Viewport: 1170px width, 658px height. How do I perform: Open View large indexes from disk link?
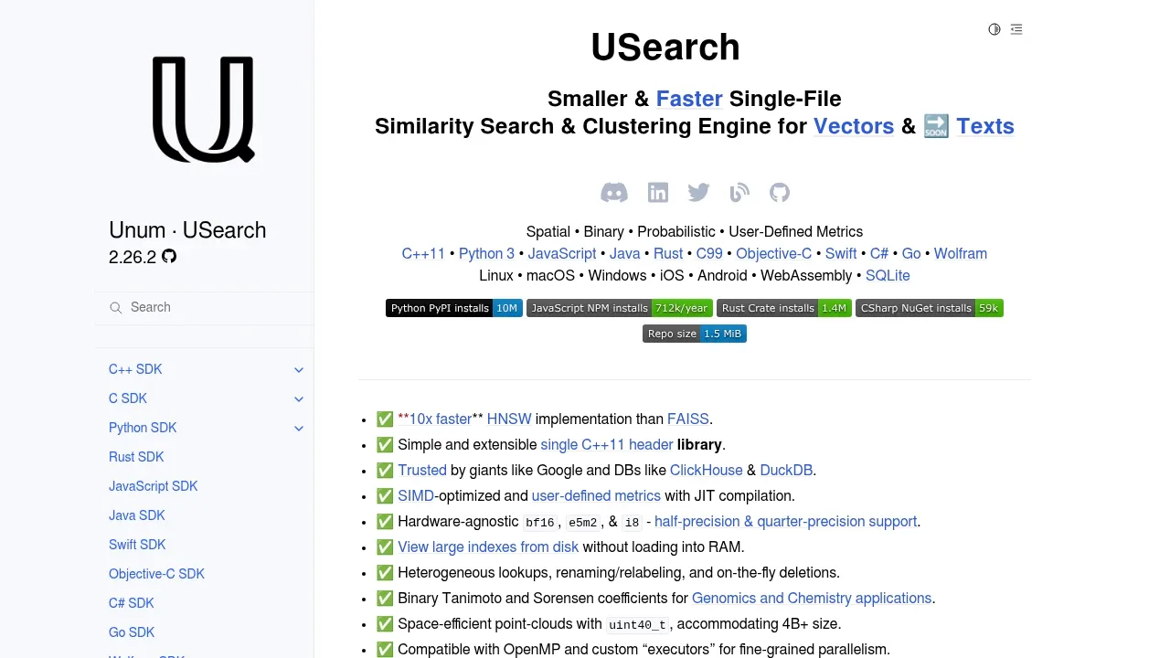(x=488, y=547)
